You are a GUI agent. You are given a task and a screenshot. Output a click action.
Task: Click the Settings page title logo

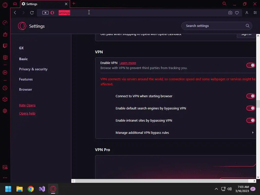(x=22, y=26)
